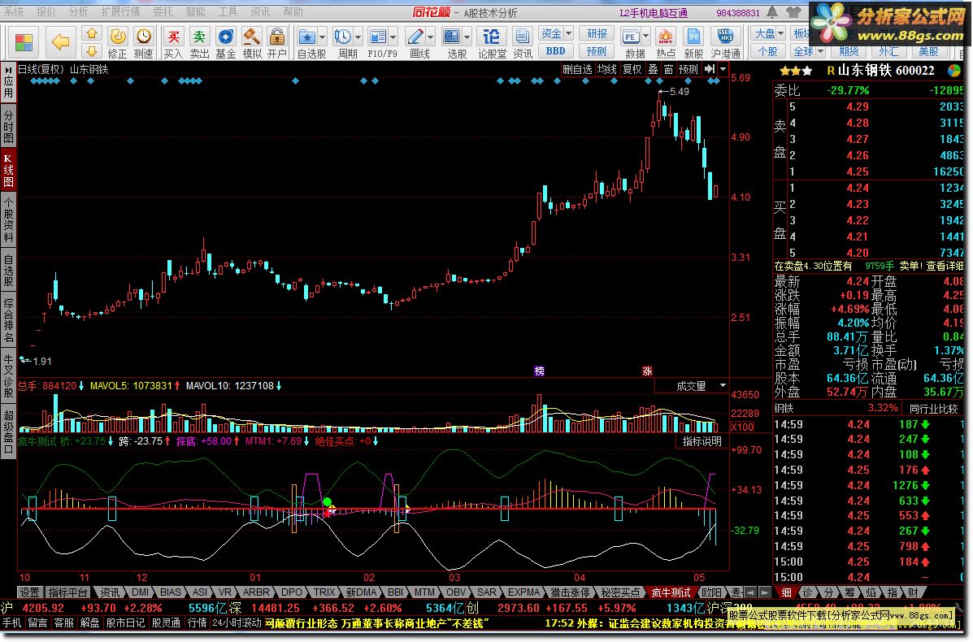
Task: Open the 新股 IPO icon
Action: pos(693,37)
